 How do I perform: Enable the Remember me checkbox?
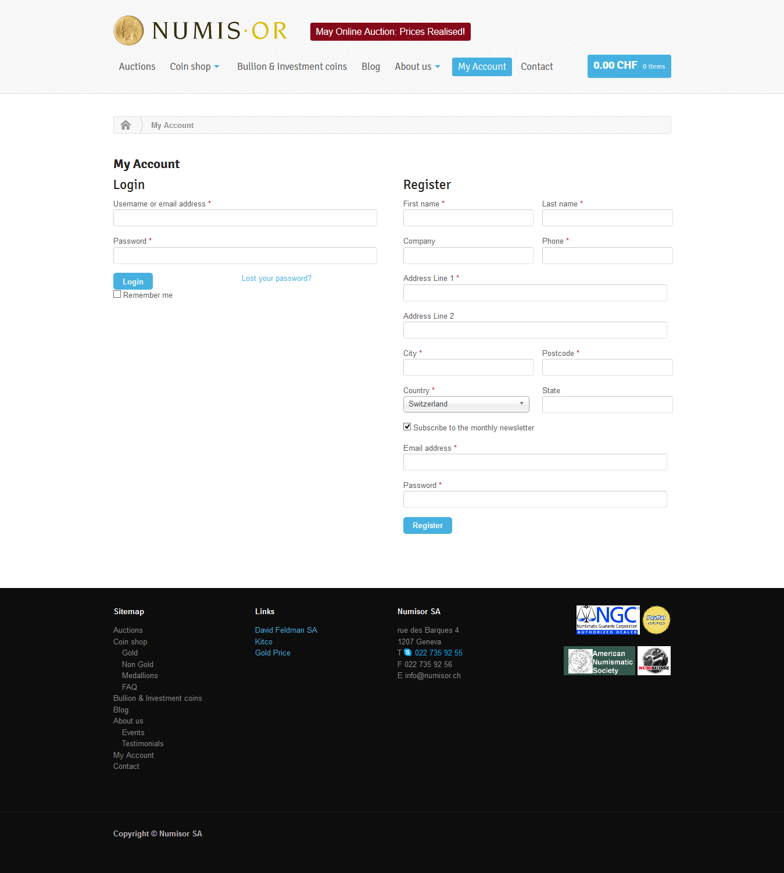117,294
